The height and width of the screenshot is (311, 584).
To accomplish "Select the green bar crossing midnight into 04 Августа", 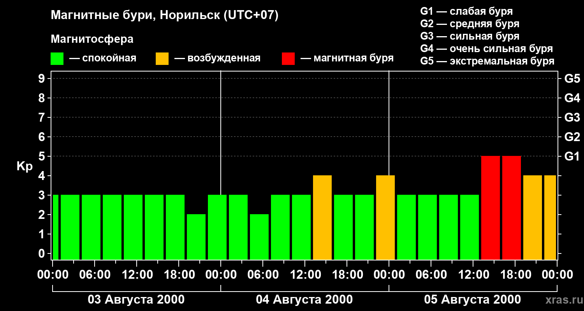I will tap(217, 227).
